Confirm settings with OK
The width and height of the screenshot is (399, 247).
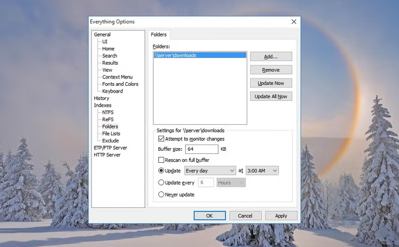coord(210,216)
